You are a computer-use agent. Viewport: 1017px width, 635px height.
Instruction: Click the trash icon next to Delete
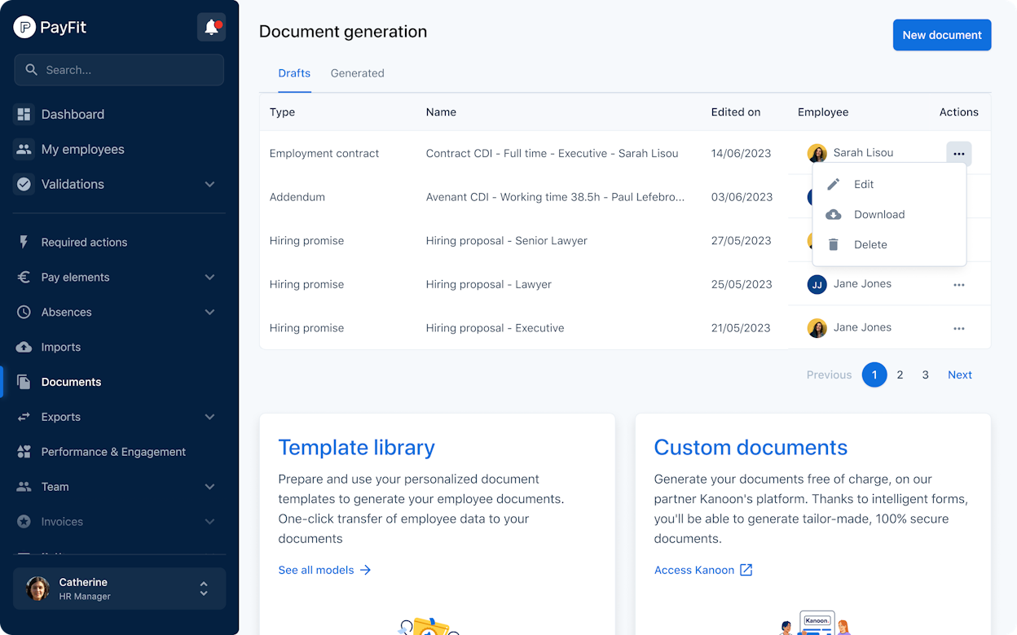833,244
